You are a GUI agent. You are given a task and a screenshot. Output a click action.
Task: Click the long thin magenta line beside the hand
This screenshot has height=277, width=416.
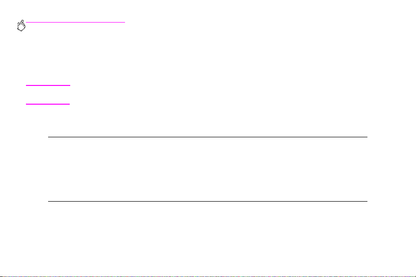76,22
